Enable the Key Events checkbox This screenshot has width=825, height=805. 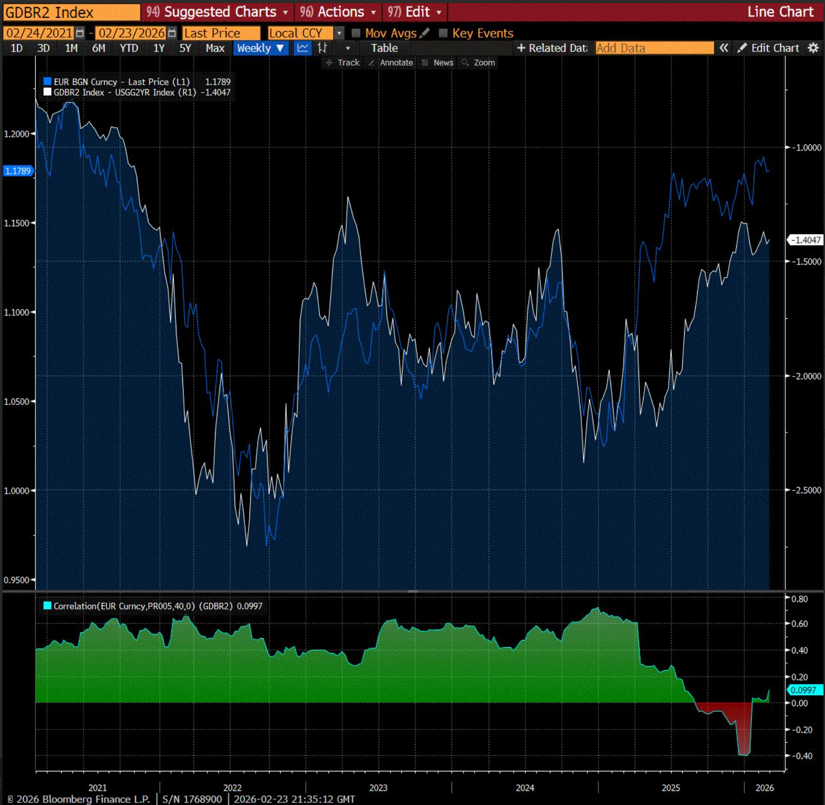point(443,33)
